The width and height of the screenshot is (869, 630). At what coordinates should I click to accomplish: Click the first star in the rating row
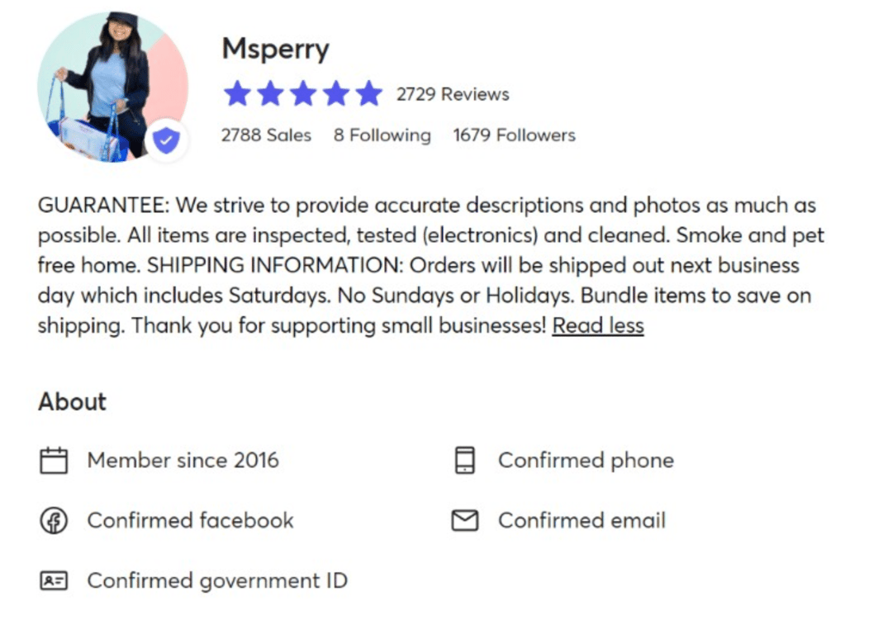pyautogui.click(x=237, y=93)
